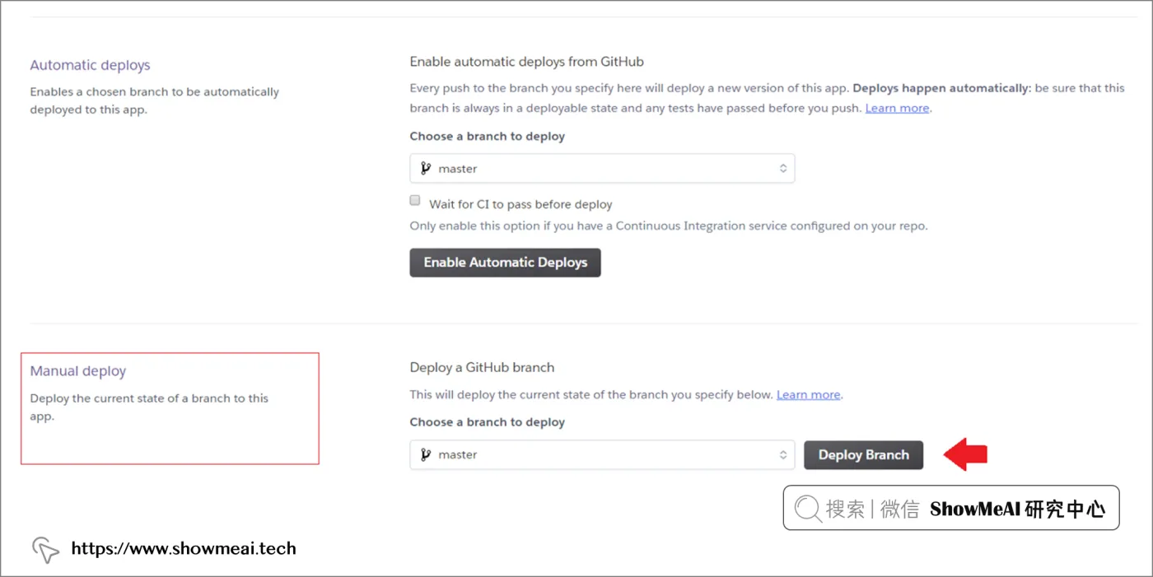Click the Manual deploy heading
This screenshot has height=577, width=1153.
click(x=78, y=371)
